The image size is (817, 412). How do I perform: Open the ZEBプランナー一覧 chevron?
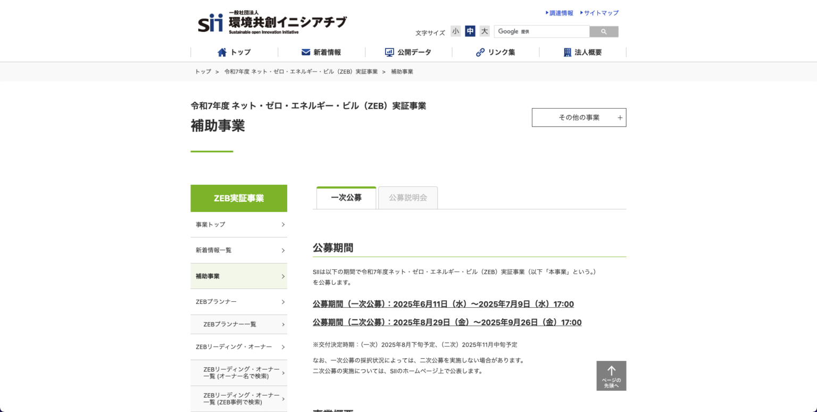(282, 324)
